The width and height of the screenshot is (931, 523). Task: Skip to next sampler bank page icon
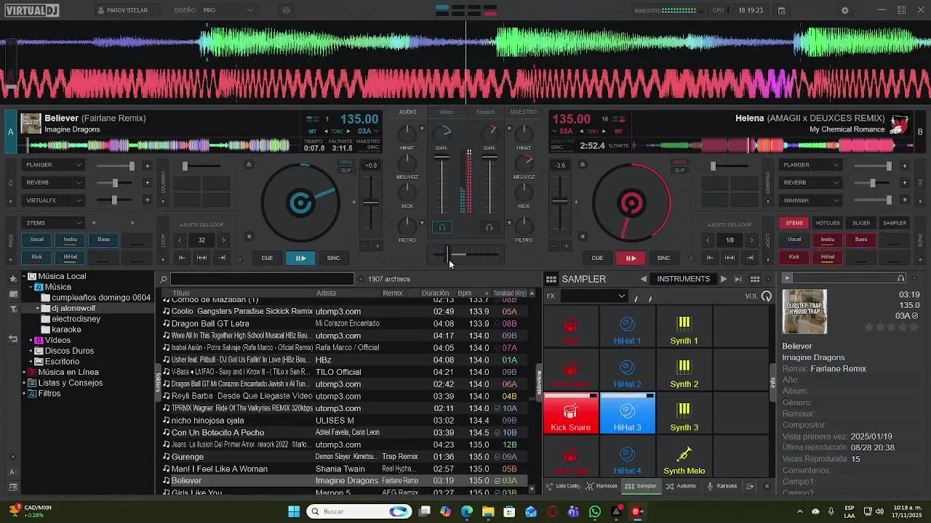pyautogui.click(x=738, y=279)
